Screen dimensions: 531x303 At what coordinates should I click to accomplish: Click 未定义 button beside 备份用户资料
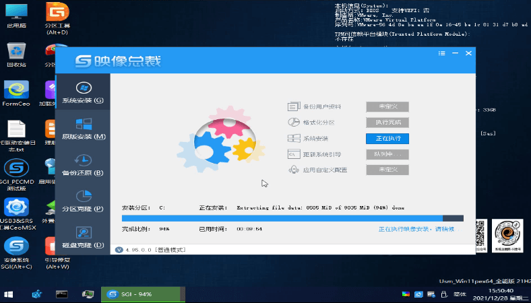387,106
